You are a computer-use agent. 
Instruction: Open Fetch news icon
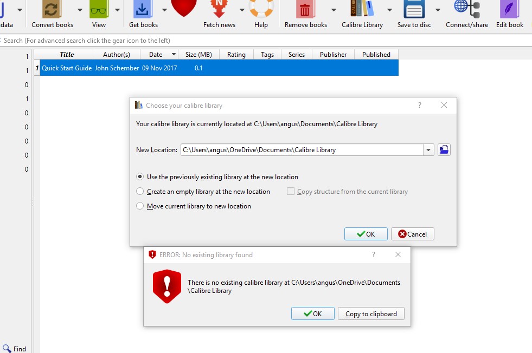click(x=219, y=9)
